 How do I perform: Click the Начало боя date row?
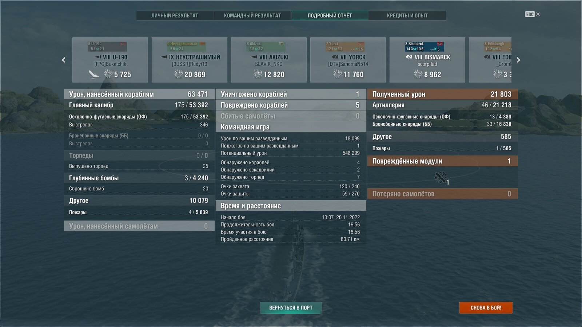tap(291, 217)
